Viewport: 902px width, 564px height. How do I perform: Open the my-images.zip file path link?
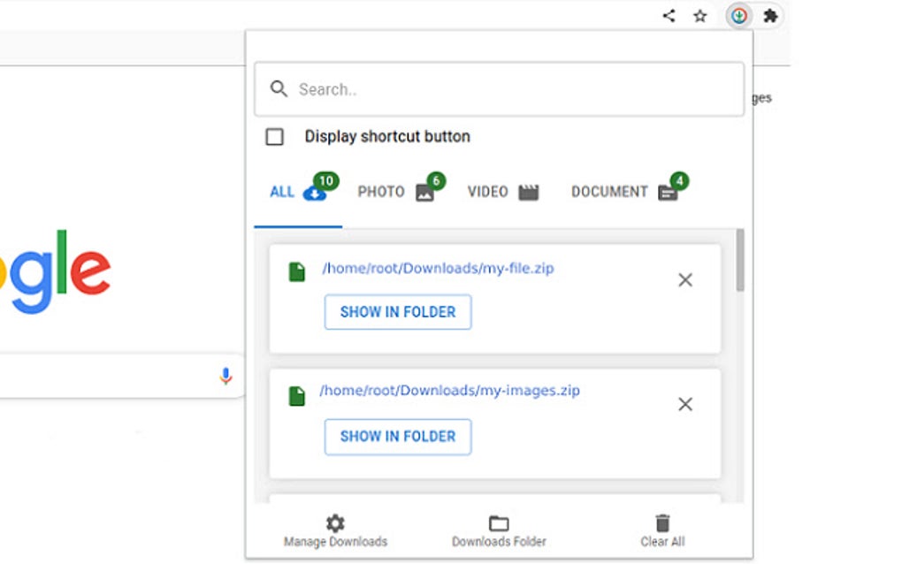click(x=450, y=390)
